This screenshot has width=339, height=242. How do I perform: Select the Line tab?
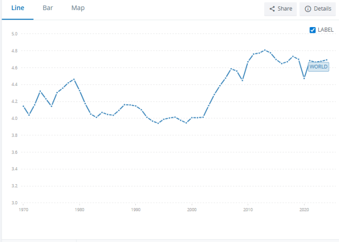[x=18, y=8]
